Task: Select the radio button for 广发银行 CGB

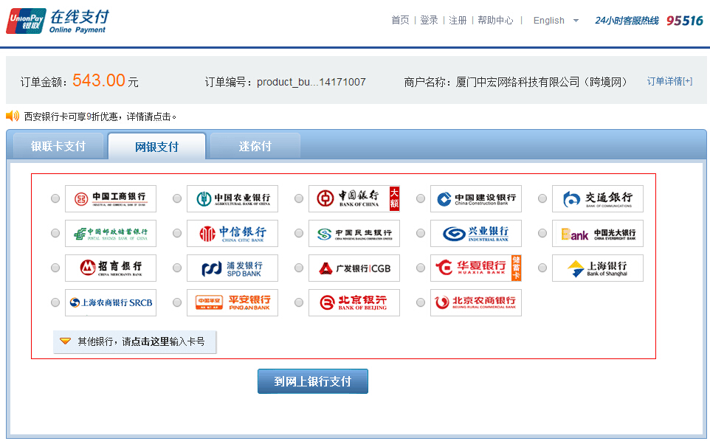Action: point(299,268)
